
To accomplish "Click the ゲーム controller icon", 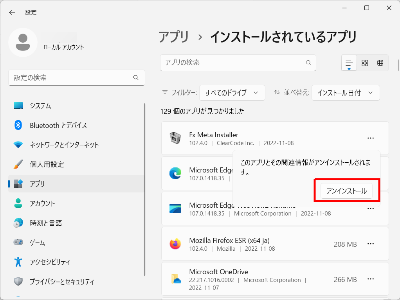I will [18, 242].
